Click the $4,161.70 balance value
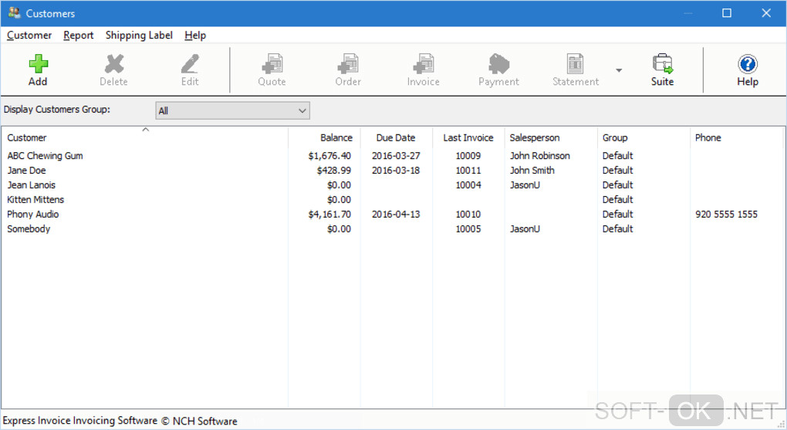 coord(329,214)
